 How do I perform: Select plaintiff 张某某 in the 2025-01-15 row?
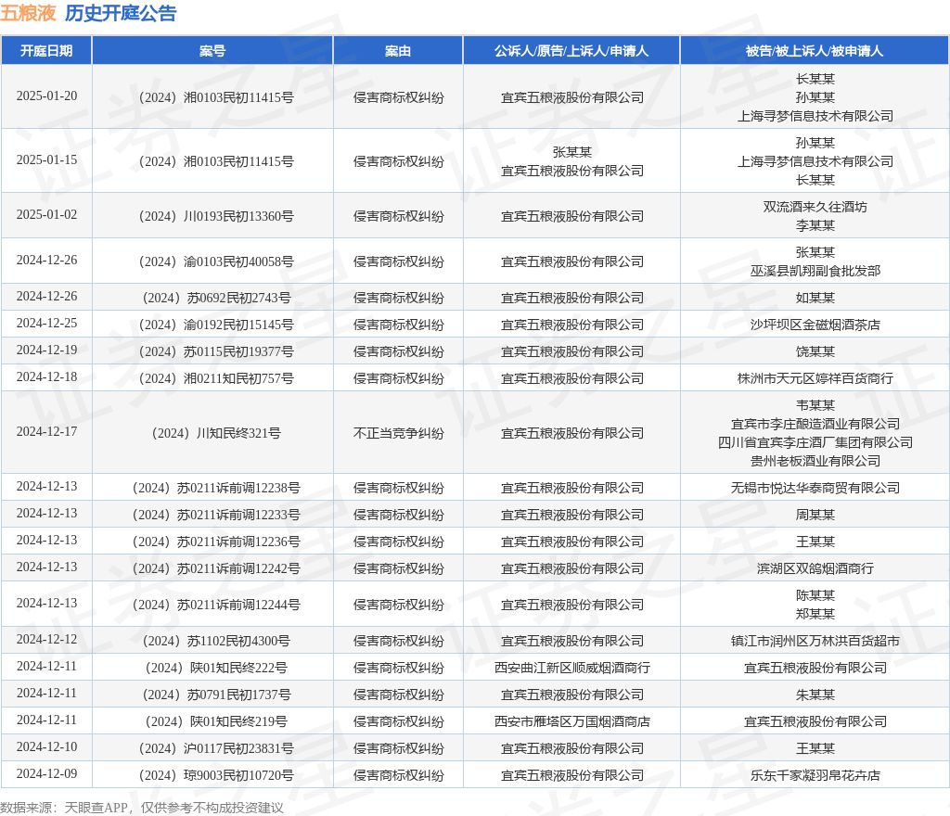pyautogui.click(x=571, y=152)
